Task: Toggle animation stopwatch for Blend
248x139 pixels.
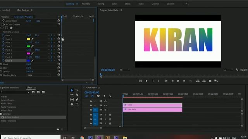Action: (x=1, y=64)
